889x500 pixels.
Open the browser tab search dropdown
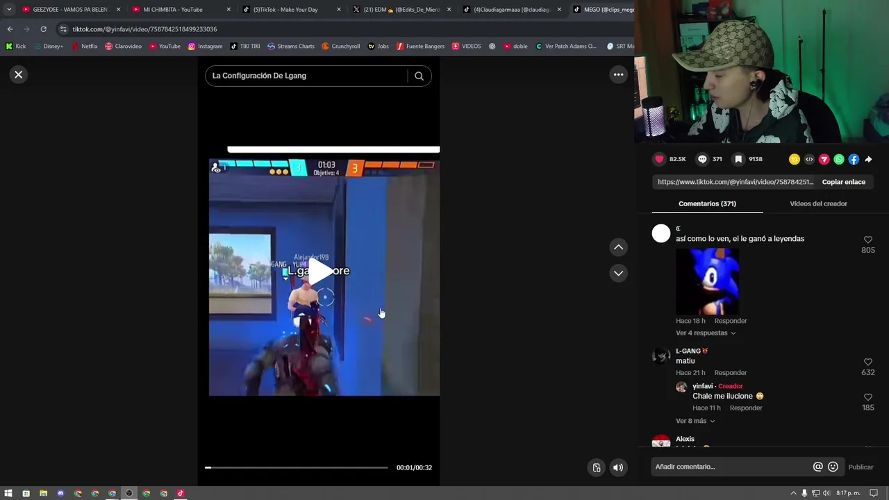click(x=8, y=10)
